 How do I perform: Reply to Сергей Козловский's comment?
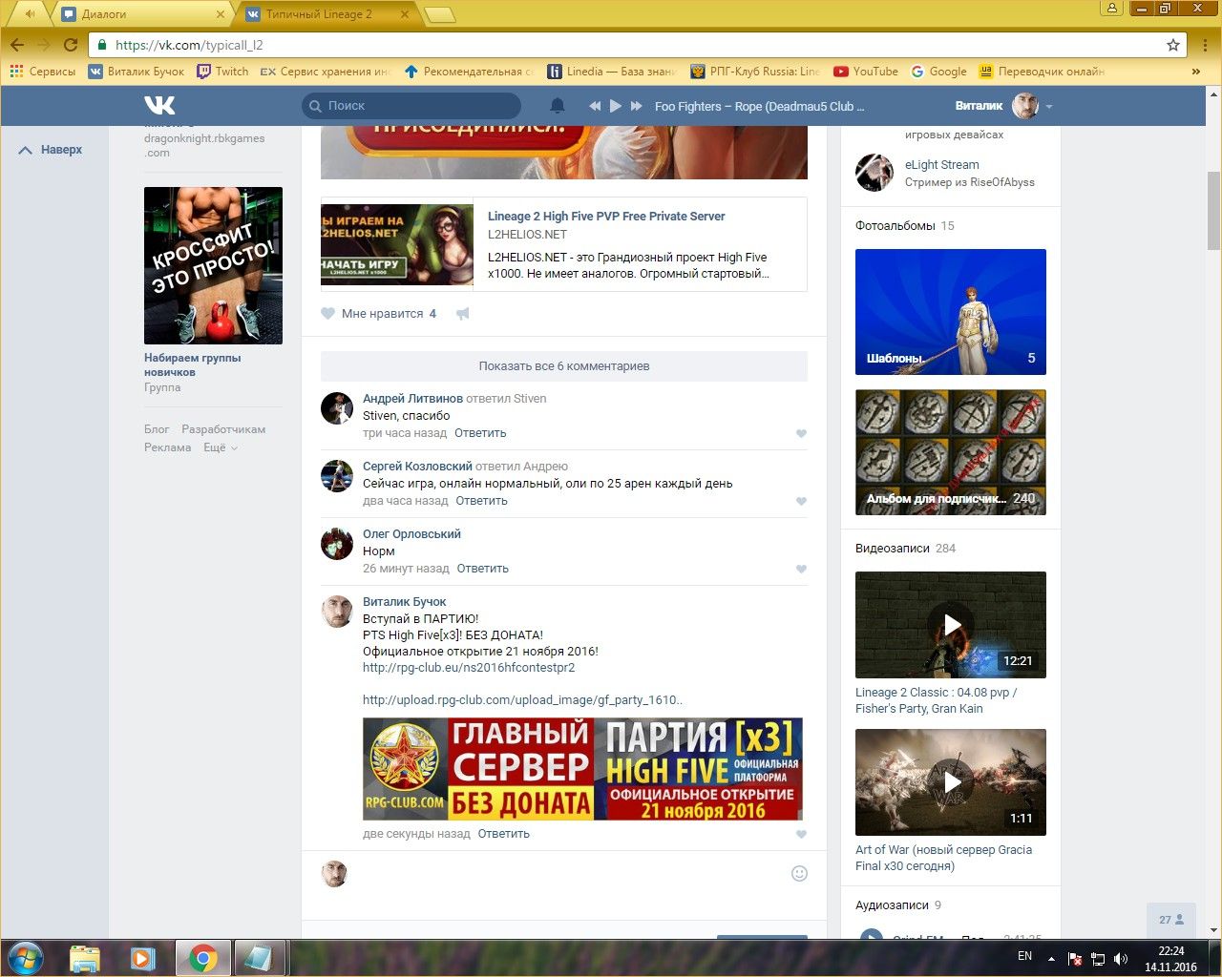click(481, 501)
